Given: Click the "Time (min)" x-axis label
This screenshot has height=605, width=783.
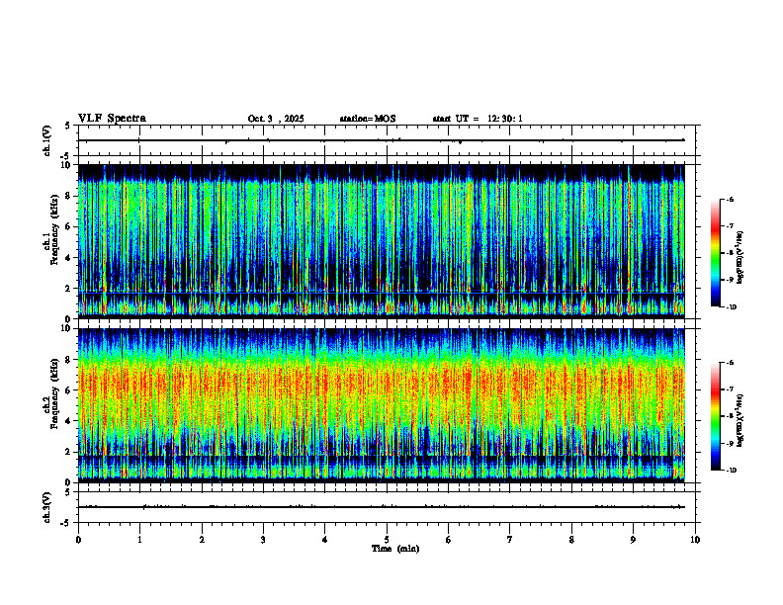Looking at the screenshot, I should pyautogui.click(x=395, y=549).
